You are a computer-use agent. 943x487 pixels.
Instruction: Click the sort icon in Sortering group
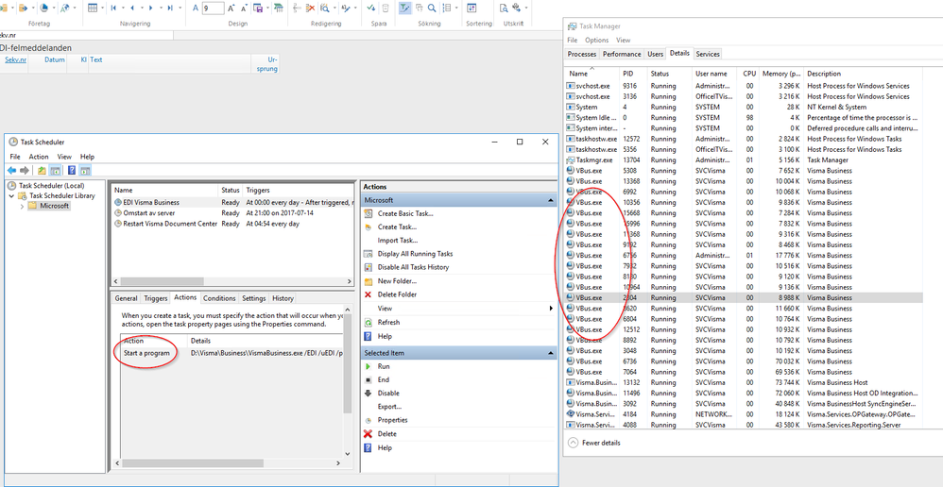coord(472,8)
